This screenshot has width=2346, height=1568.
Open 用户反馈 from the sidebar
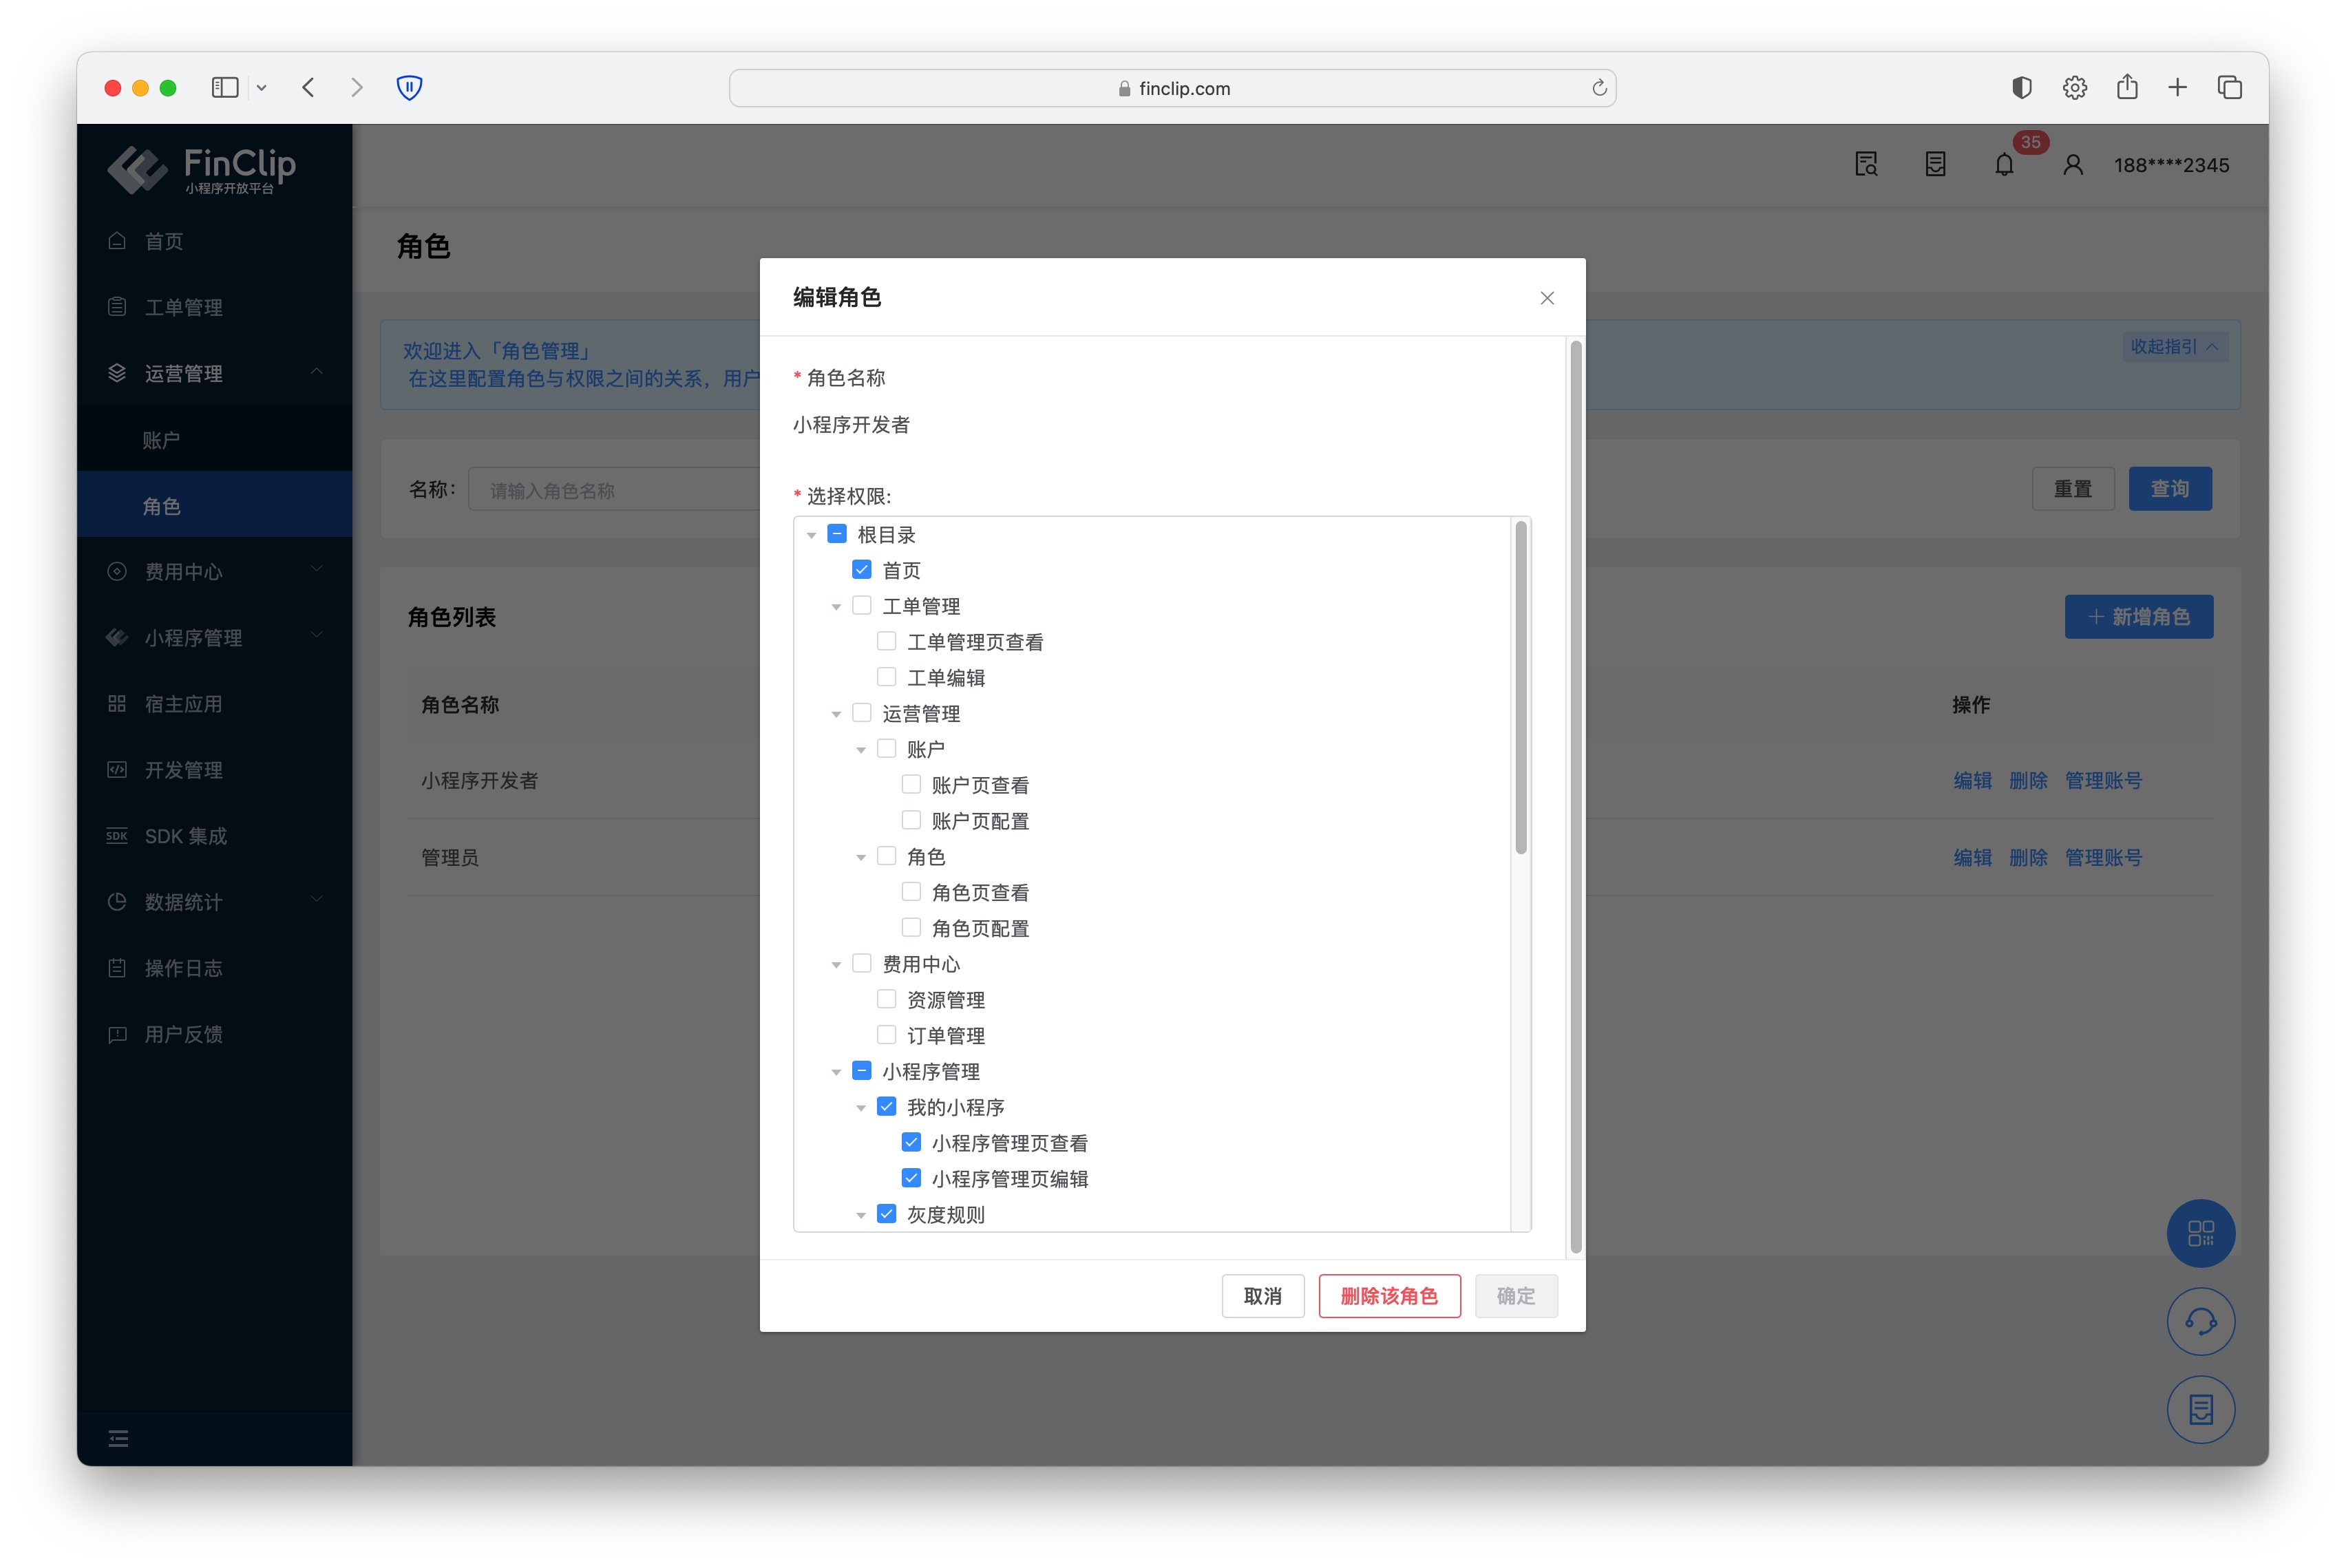point(184,1034)
